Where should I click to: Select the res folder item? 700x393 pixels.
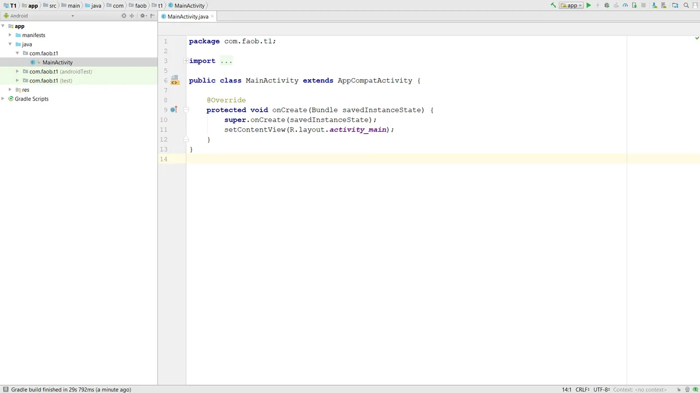point(26,90)
